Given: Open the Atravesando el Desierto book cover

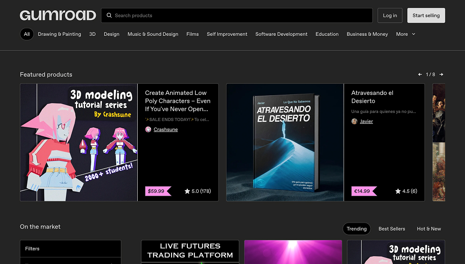Looking at the screenshot, I should tap(285, 142).
